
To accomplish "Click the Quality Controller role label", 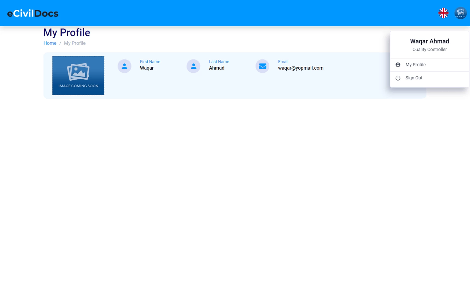I will point(429,49).
